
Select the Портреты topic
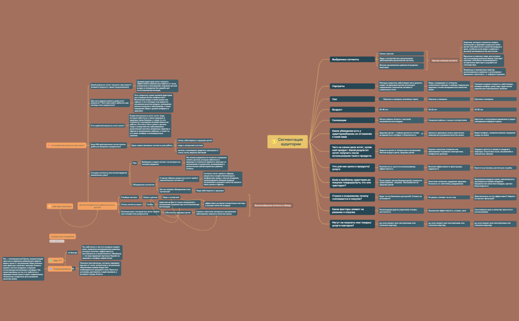pyautogui.click(x=353, y=86)
